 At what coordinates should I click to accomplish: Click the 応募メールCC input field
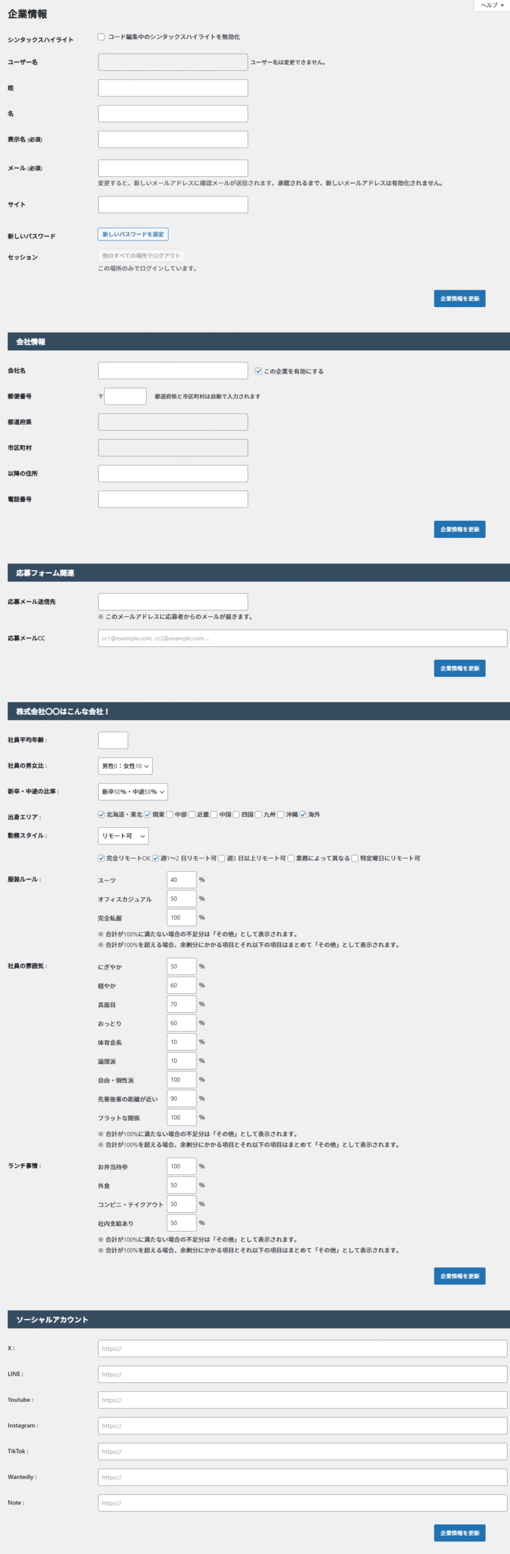click(x=302, y=639)
